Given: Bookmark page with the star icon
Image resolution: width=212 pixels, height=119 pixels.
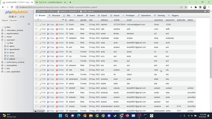Looking at the screenshot, I should click(186, 7).
